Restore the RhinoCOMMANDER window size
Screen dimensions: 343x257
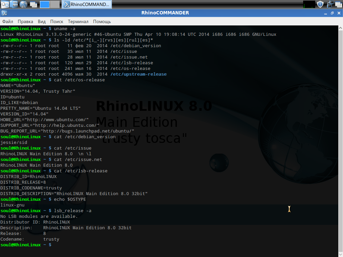332,13
